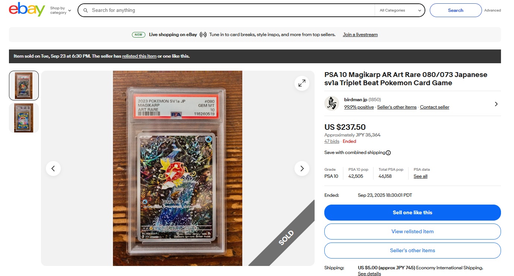Expand the image to full-screen view
The width and height of the screenshot is (514, 276).
click(x=302, y=83)
